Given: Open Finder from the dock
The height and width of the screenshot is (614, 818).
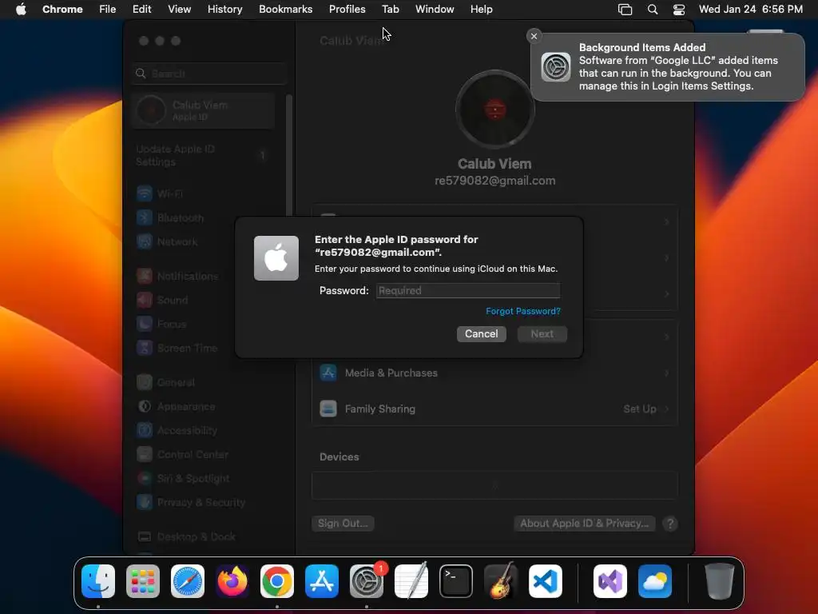Looking at the screenshot, I should tap(98, 581).
